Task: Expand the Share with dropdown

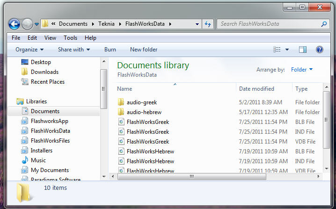Action: pos(74,50)
